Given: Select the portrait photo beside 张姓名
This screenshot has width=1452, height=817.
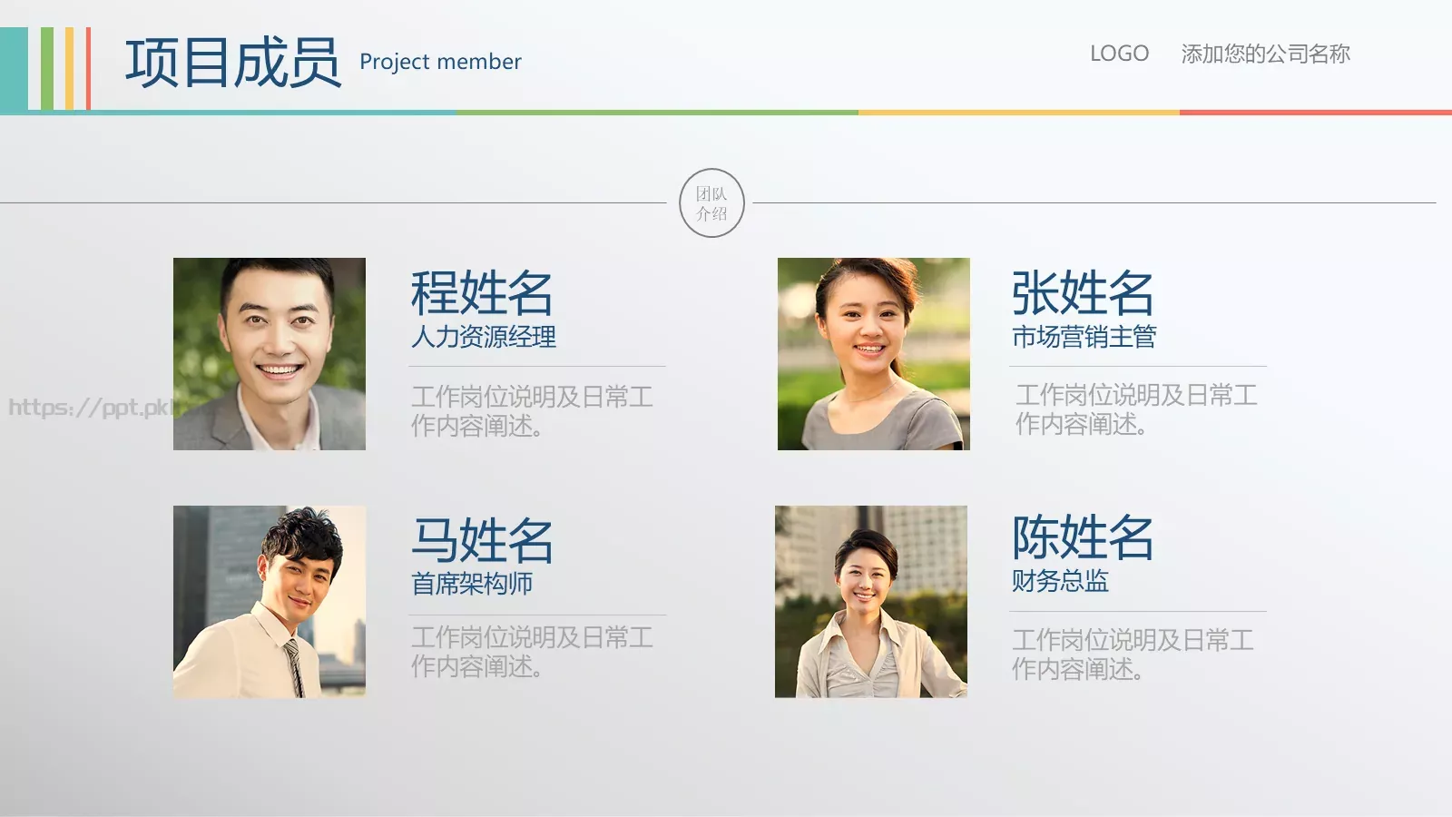Looking at the screenshot, I should tap(874, 354).
